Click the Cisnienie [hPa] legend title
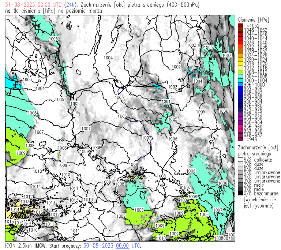This screenshot has height=250, width=281. tap(253, 19)
